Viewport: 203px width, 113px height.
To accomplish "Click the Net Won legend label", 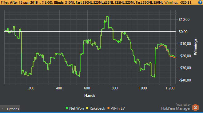I will point(77,108).
